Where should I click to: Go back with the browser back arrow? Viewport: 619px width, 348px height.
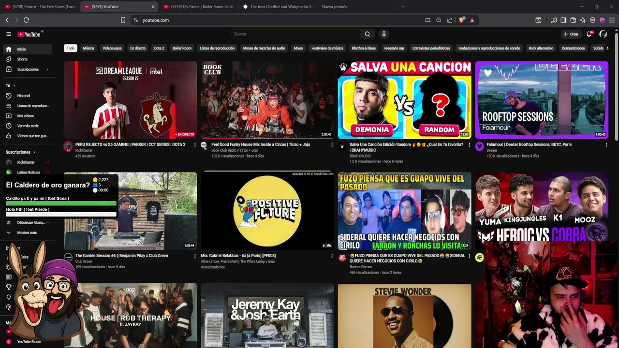point(7,20)
